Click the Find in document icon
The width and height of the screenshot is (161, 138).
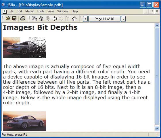pos(41,19)
